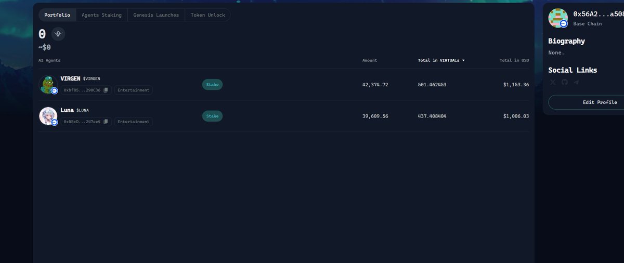
Task: Click the GitHub social link icon
Action: coord(565,82)
